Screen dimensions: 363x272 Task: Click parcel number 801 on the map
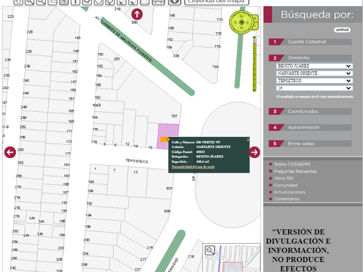pyautogui.click(x=169, y=189)
